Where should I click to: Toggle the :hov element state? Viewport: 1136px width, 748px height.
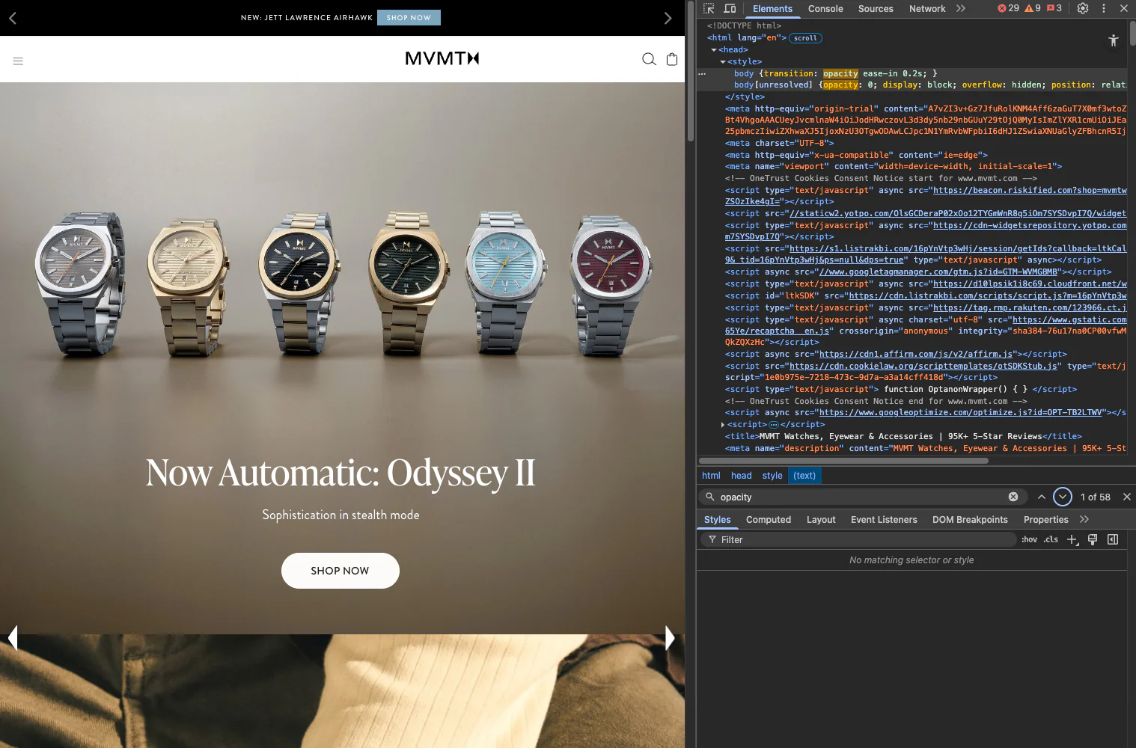[1030, 539]
